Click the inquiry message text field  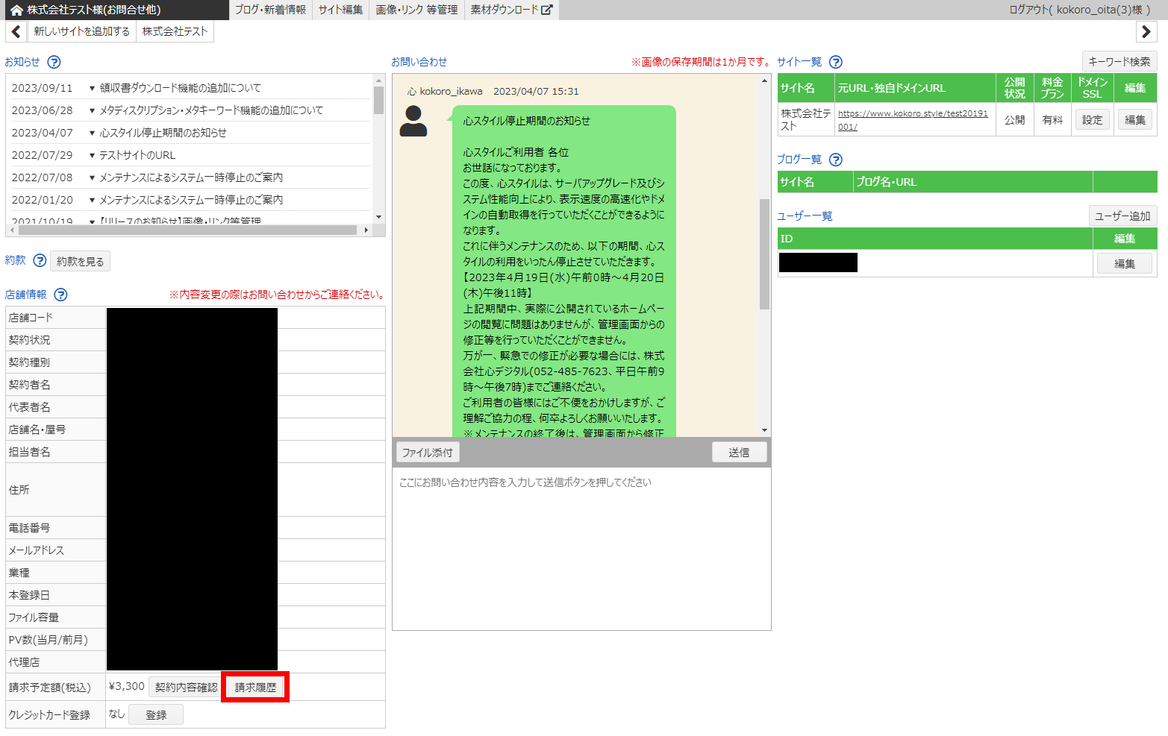pos(581,549)
